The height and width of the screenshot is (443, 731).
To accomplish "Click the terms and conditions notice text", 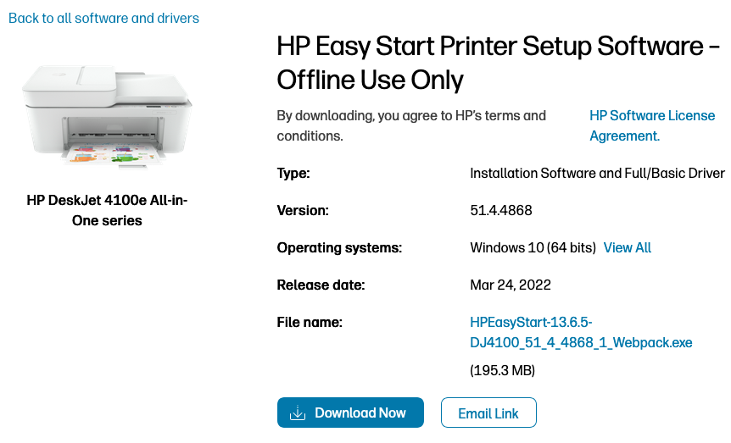I will (411, 125).
